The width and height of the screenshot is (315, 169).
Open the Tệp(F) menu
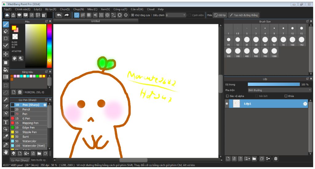click(8, 9)
